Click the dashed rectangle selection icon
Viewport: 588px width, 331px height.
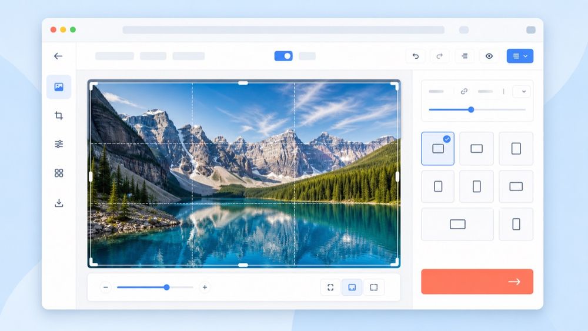(x=374, y=287)
